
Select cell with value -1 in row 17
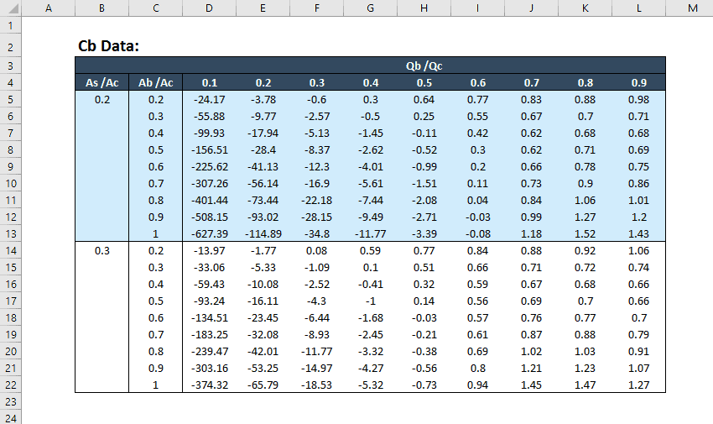(x=370, y=301)
